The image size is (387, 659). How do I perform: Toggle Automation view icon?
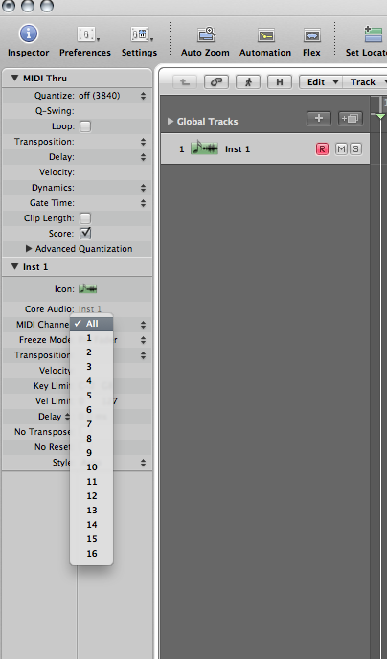265,35
